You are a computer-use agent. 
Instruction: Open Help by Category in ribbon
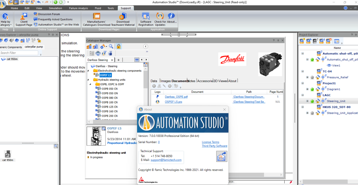tap(5, 20)
